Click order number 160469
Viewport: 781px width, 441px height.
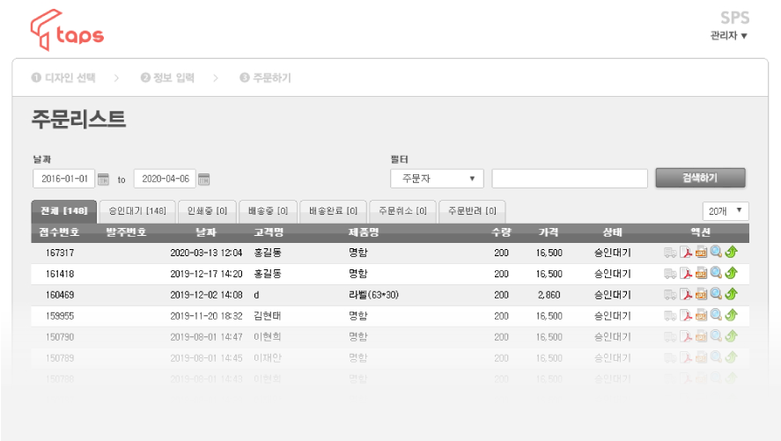[60, 295]
